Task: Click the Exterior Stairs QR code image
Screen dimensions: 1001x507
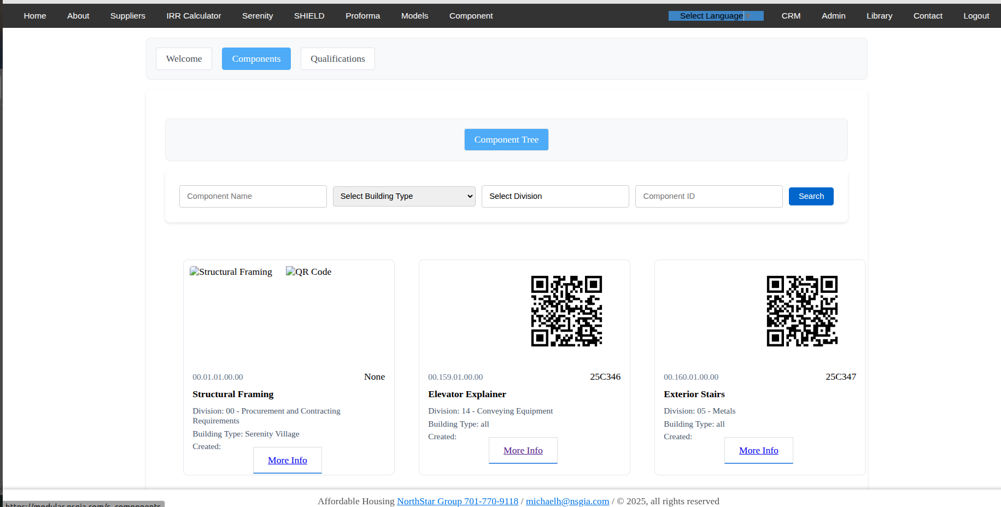Action: [x=802, y=311]
